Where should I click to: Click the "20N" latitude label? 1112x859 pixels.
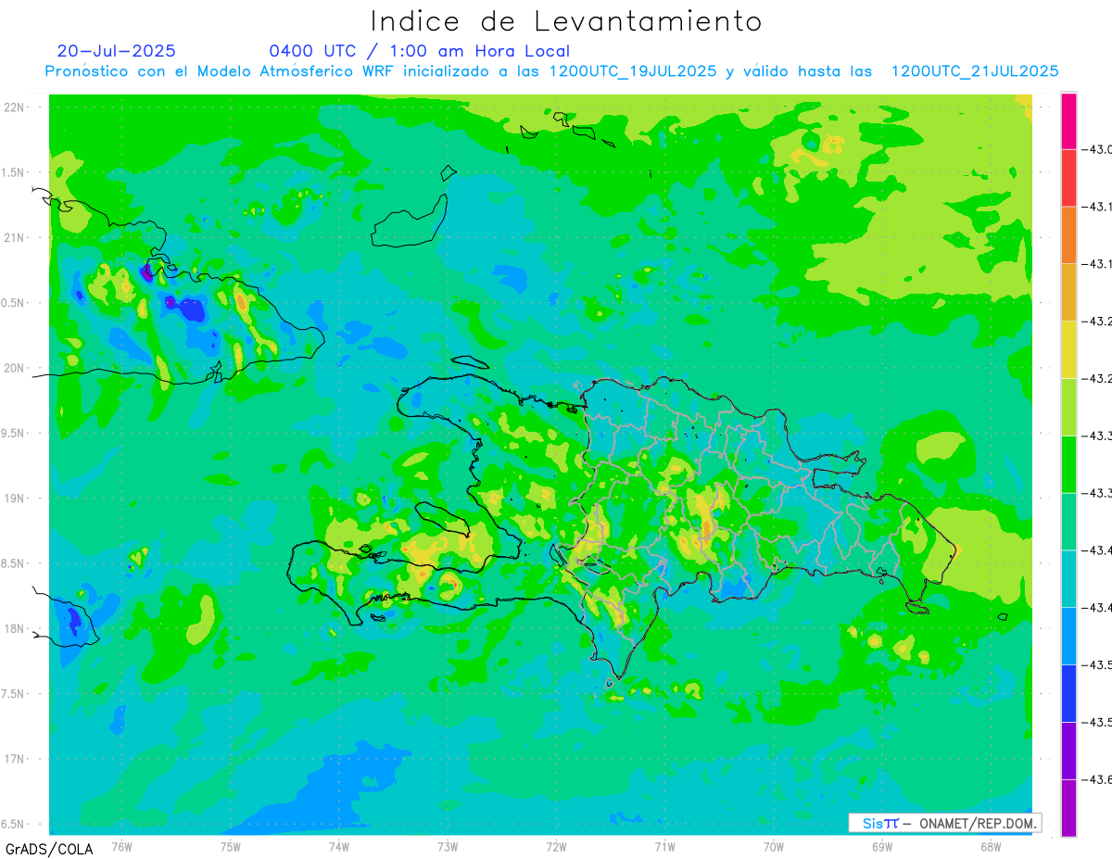click(x=15, y=368)
